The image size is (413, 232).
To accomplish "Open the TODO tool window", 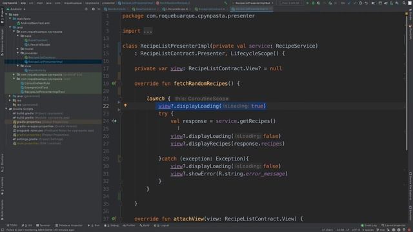I will [12, 226].
